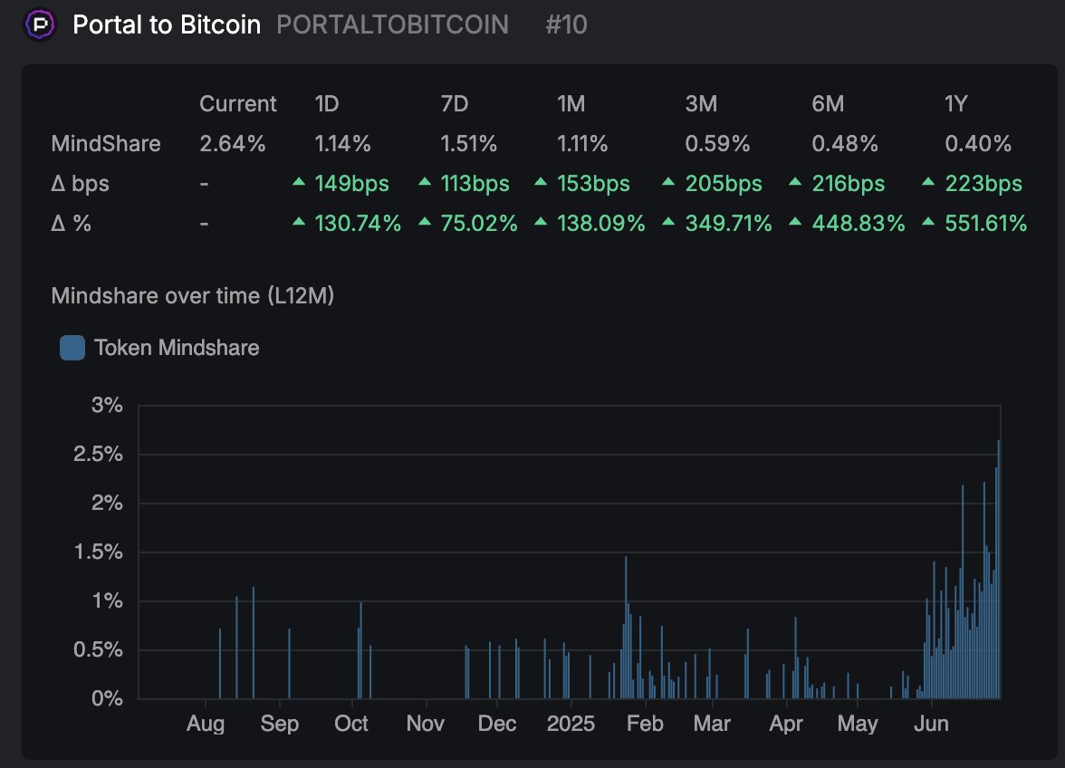This screenshot has height=768, width=1065.
Task: Click the 1.5% y-axis label
Action: tap(98, 552)
